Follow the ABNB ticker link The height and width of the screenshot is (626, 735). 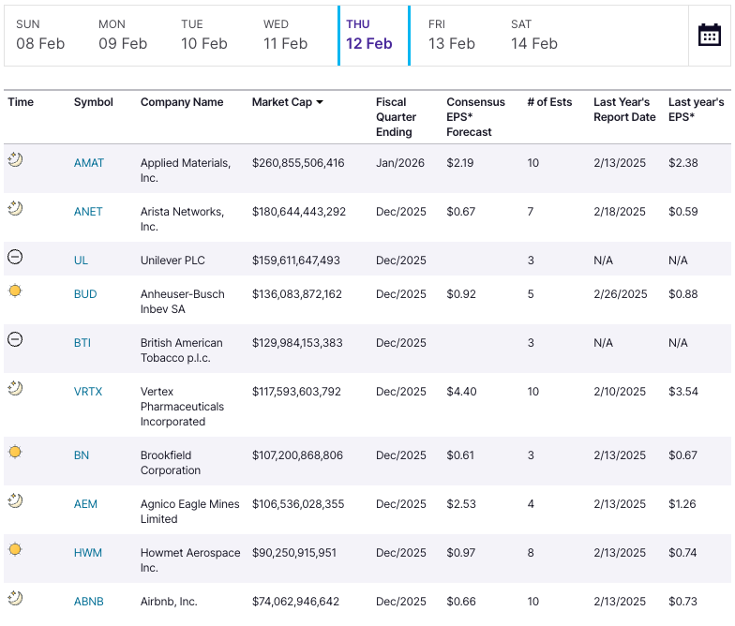click(89, 602)
